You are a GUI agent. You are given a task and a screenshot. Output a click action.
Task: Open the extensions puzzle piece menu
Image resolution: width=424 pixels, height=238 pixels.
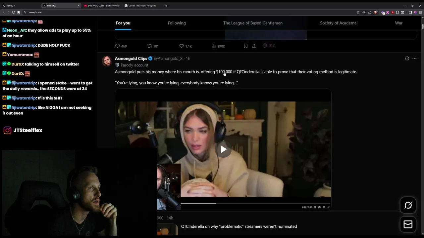point(397,12)
